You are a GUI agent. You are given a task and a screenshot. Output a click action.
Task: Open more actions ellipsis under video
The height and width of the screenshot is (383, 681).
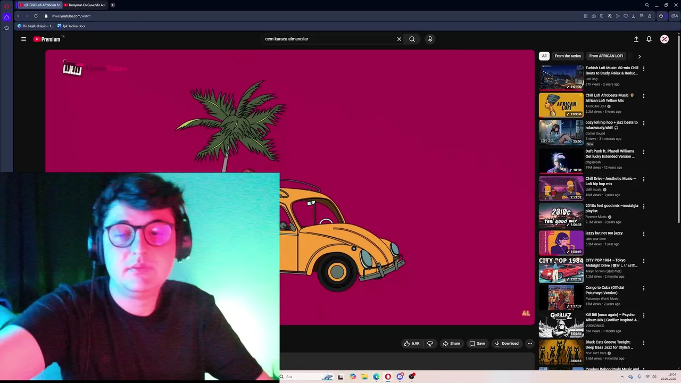[x=529, y=343]
